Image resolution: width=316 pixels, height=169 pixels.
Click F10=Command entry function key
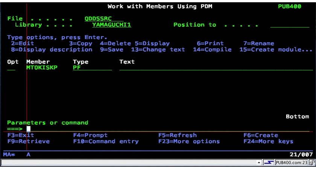click(x=106, y=142)
